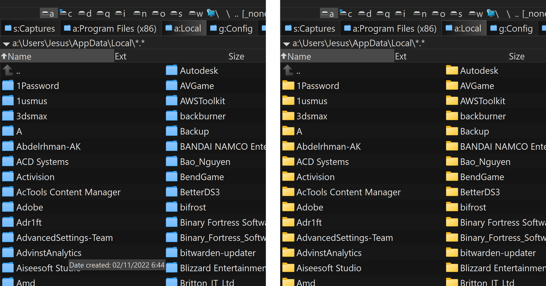The height and width of the screenshot is (286, 546).
Task: Go up via '..' arrow in the left window
Action: [x=8, y=70]
